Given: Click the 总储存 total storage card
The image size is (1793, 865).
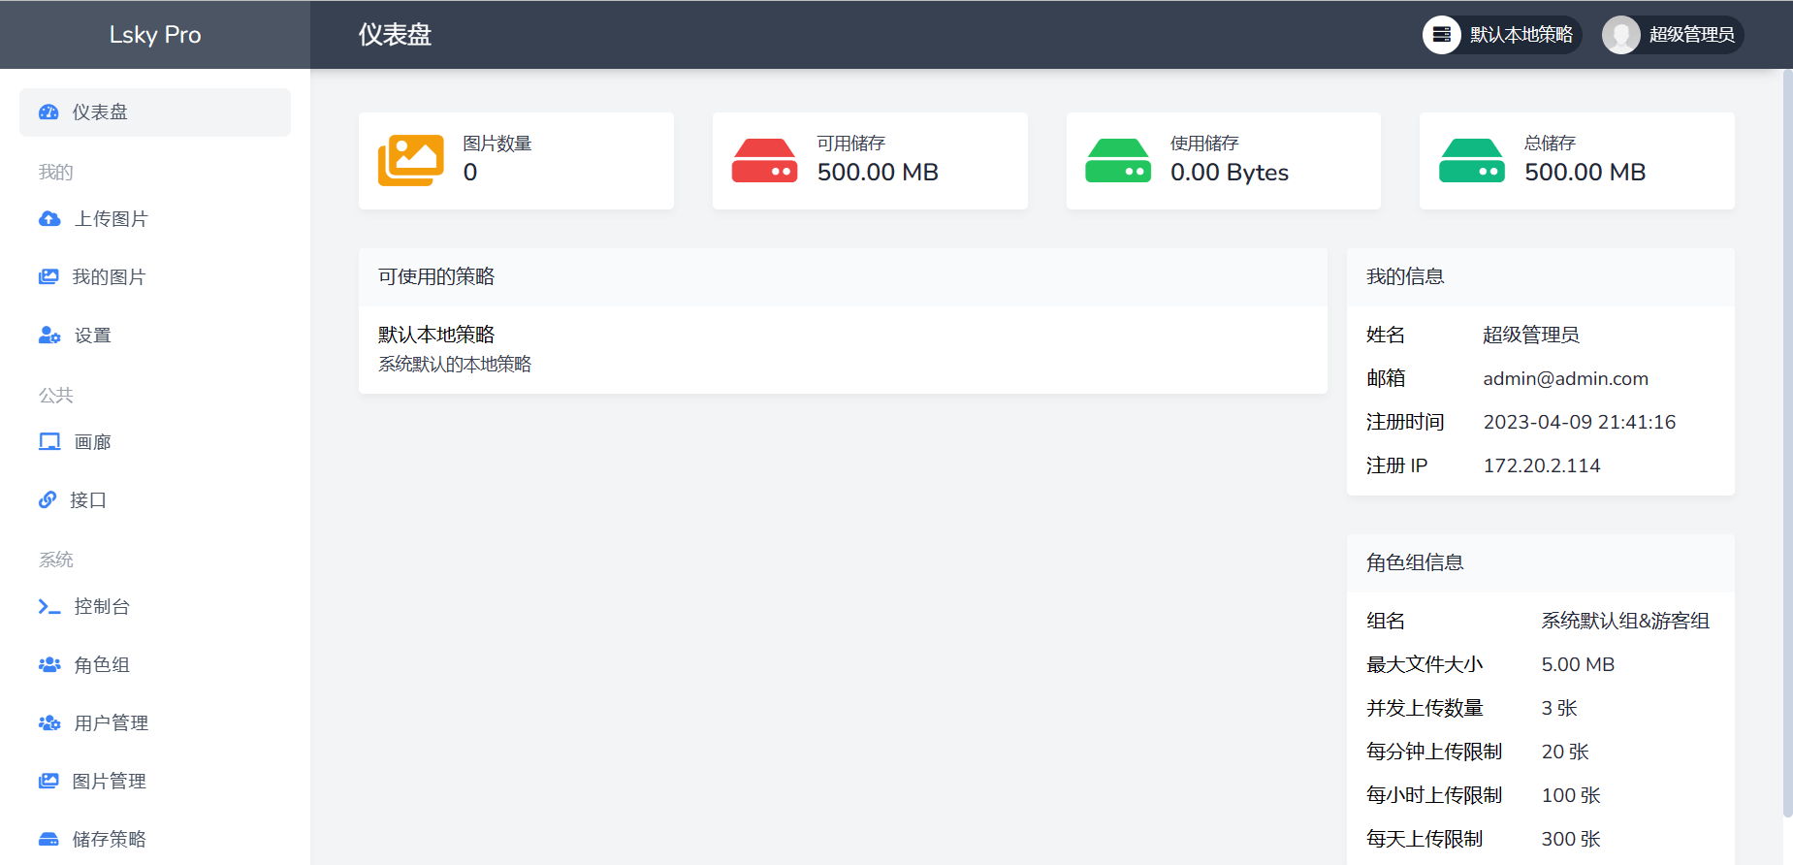Looking at the screenshot, I should 1577,161.
